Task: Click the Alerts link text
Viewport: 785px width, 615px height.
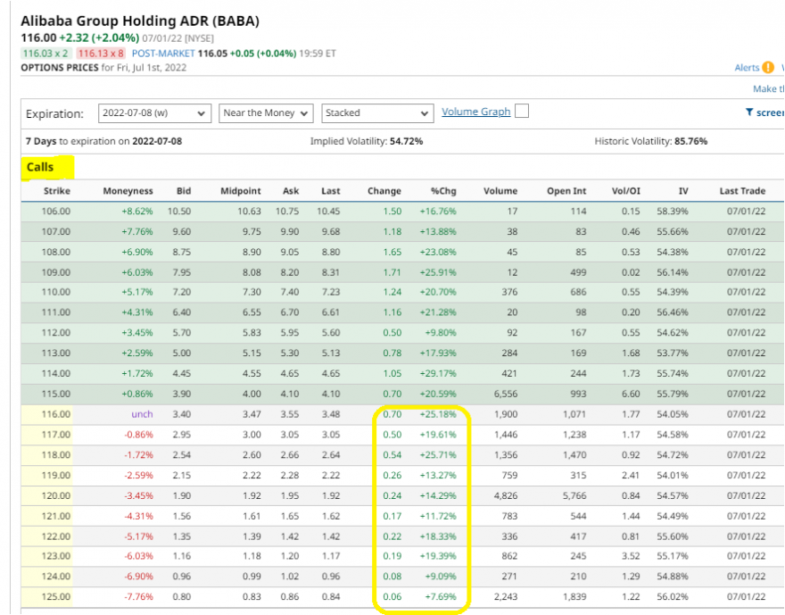Action: point(746,68)
